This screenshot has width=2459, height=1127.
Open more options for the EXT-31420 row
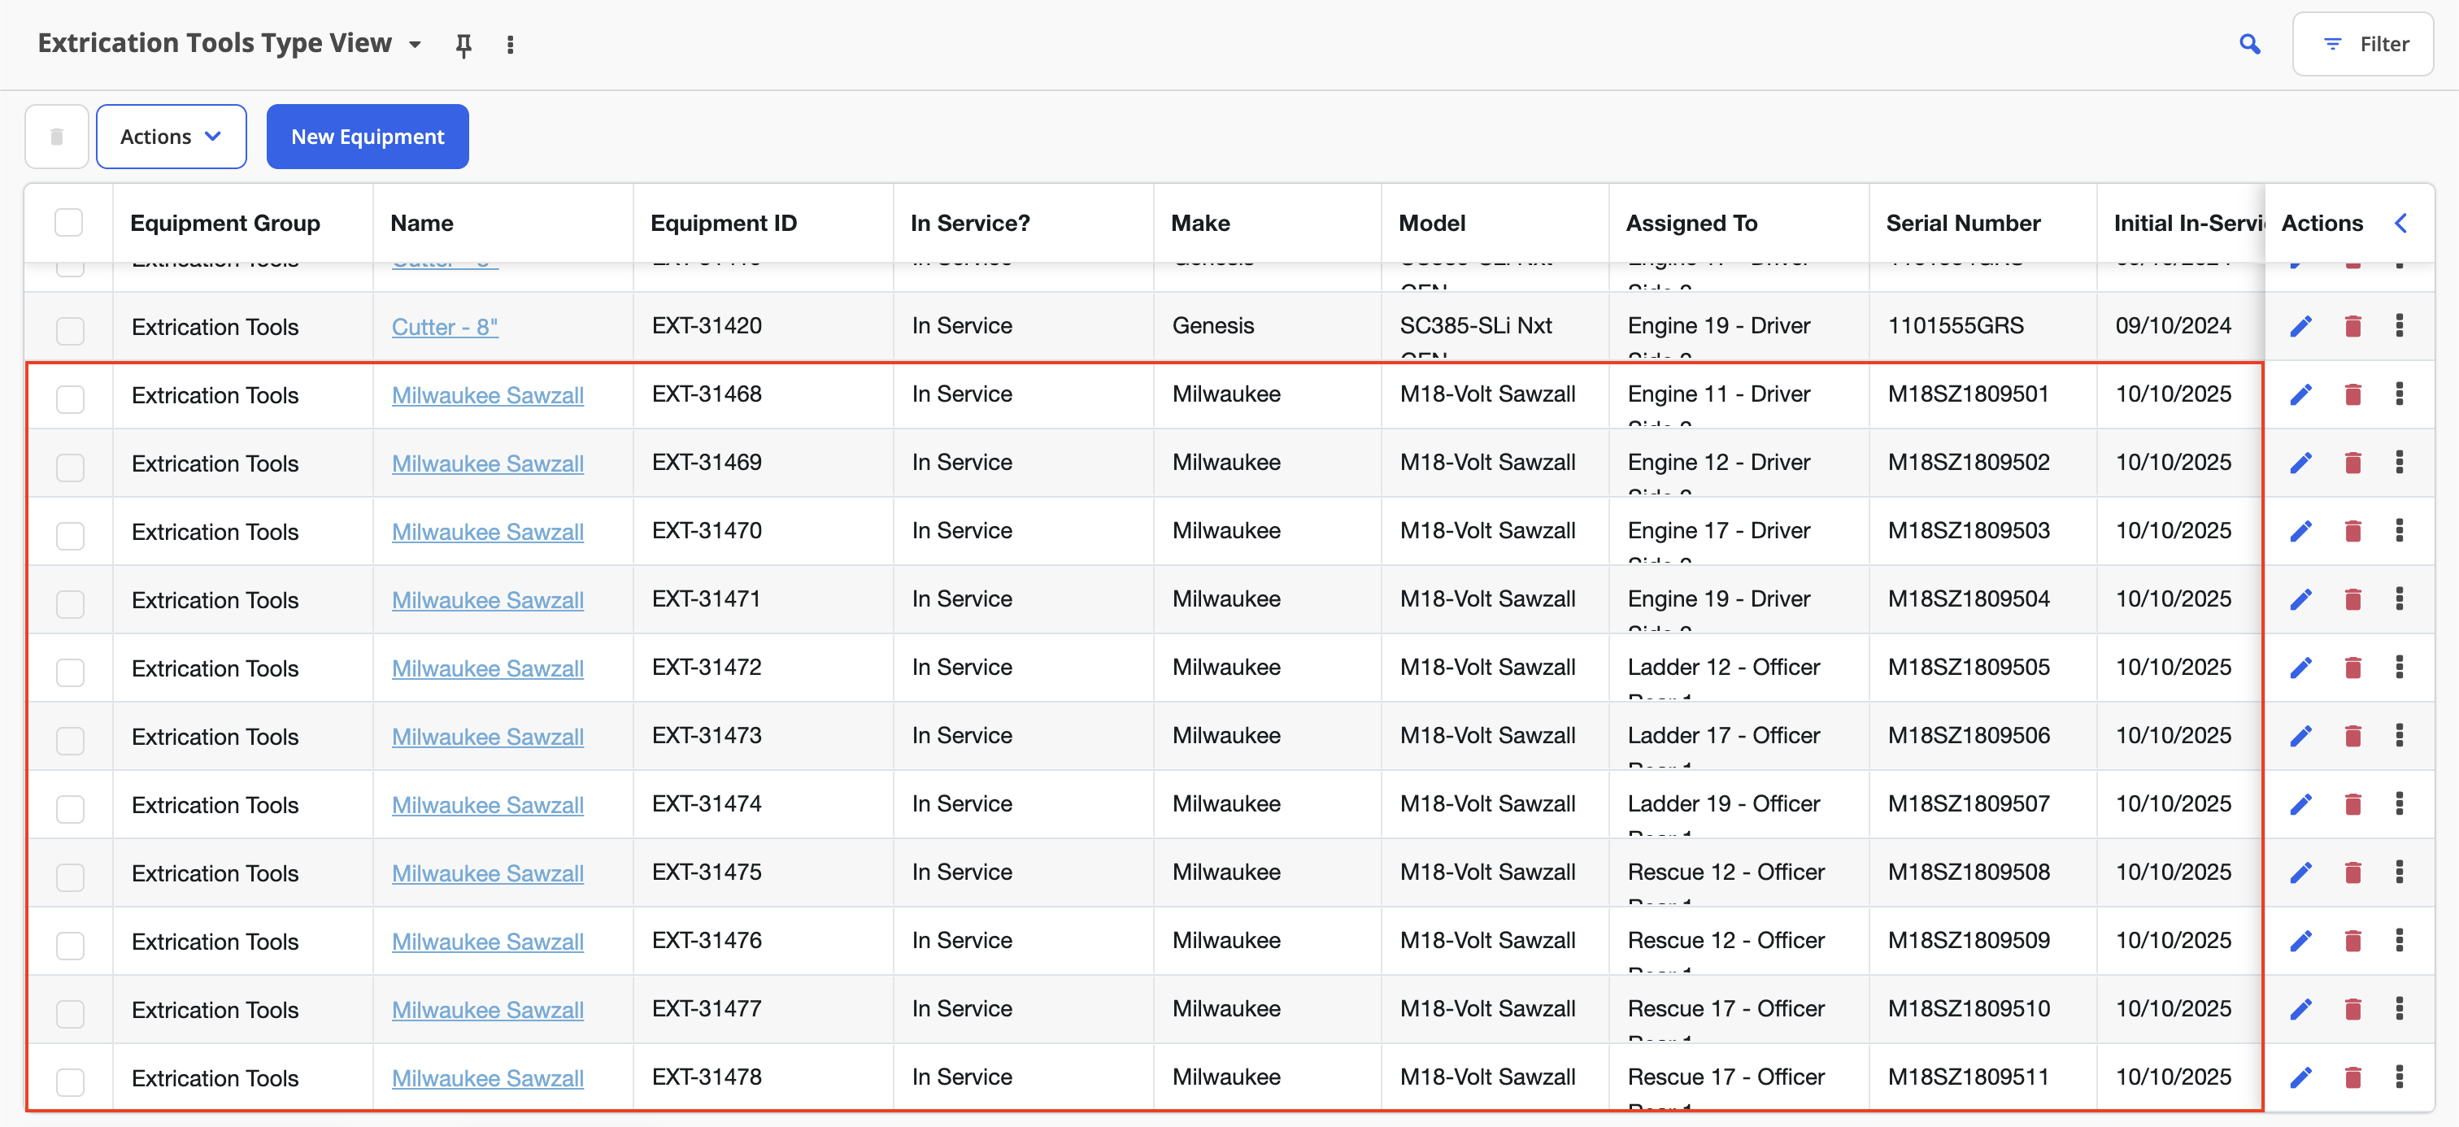(2399, 325)
